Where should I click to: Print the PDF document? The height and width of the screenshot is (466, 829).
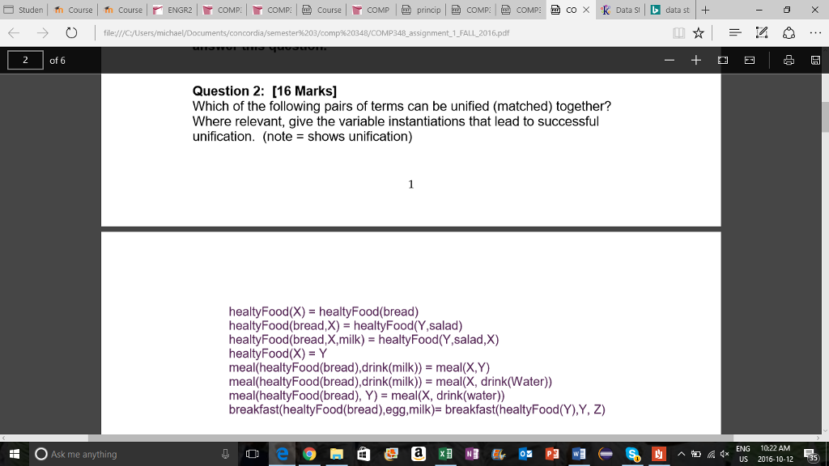(x=789, y=60)
